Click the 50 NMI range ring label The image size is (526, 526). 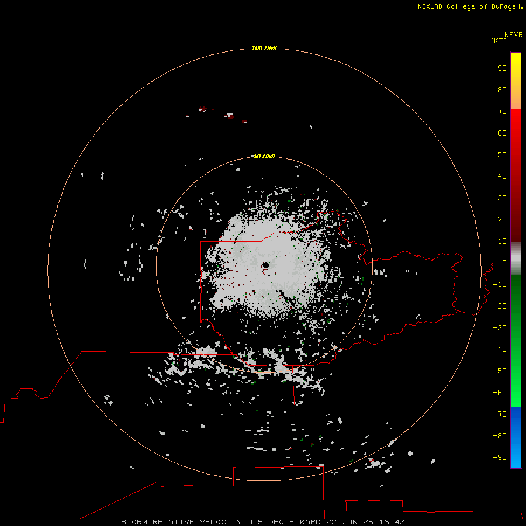click(264, 156)
